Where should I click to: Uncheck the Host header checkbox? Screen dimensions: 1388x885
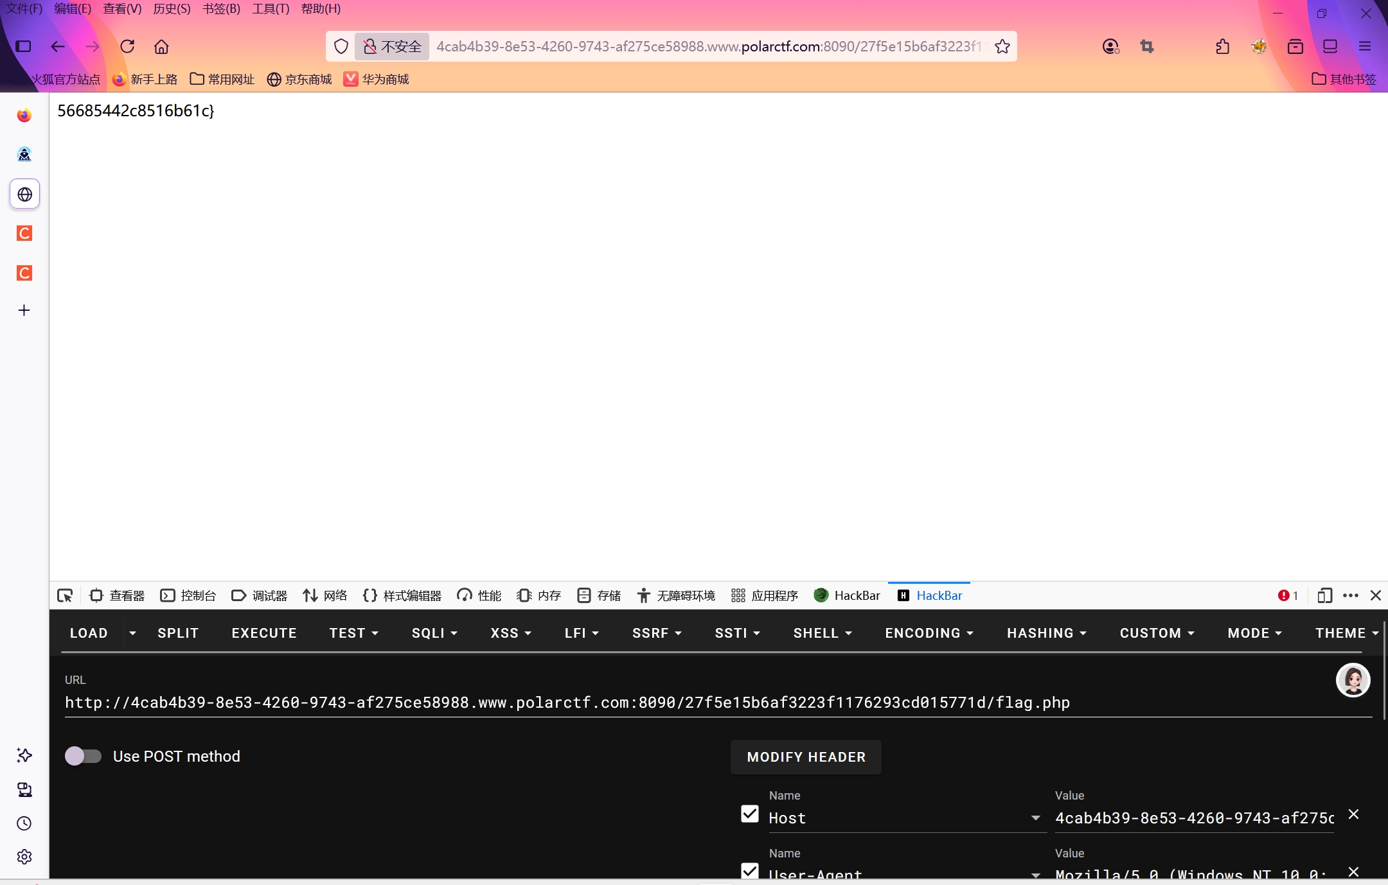[750, 814]
